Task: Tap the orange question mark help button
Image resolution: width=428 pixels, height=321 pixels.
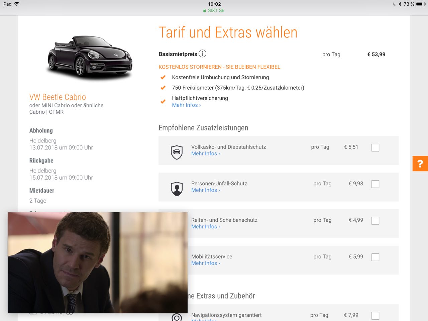Action: (x=420, y=164)
